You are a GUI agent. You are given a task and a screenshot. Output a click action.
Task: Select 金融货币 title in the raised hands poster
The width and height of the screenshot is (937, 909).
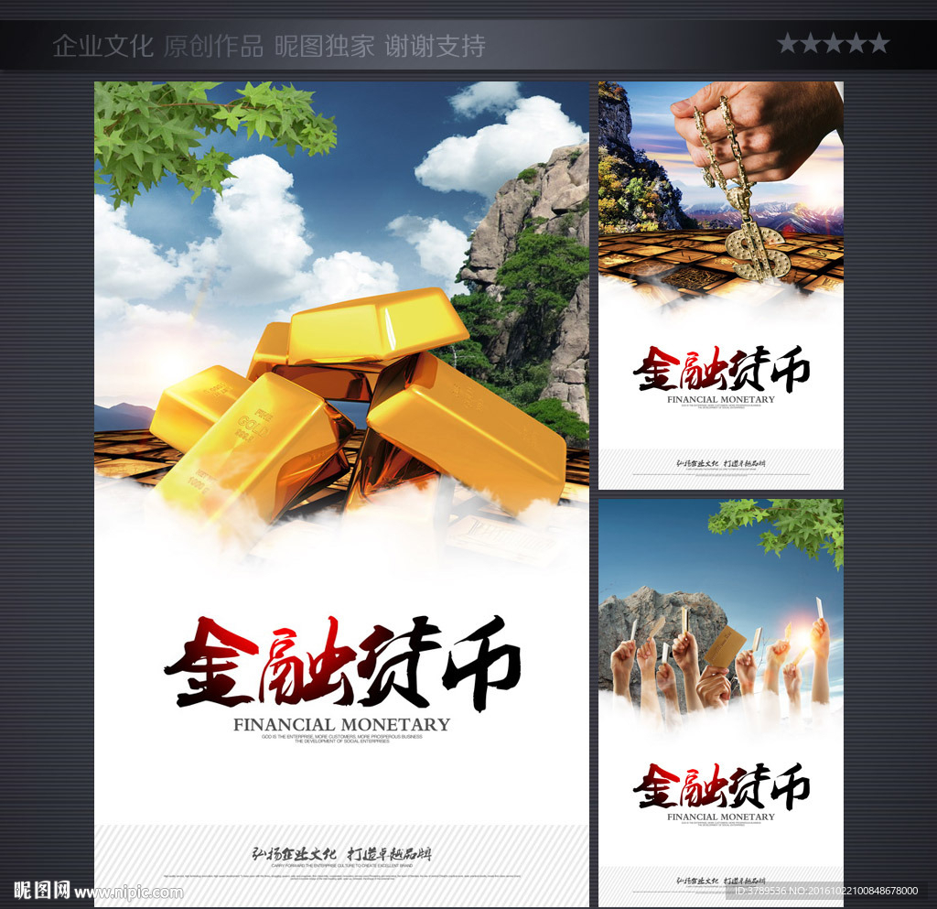[x=721, y=786]
